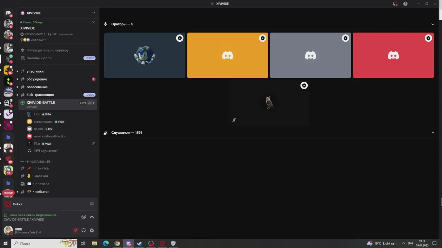Share Dota 2 screen using stream icon
This screenshot has height=248, width=442.
(92, 204)
